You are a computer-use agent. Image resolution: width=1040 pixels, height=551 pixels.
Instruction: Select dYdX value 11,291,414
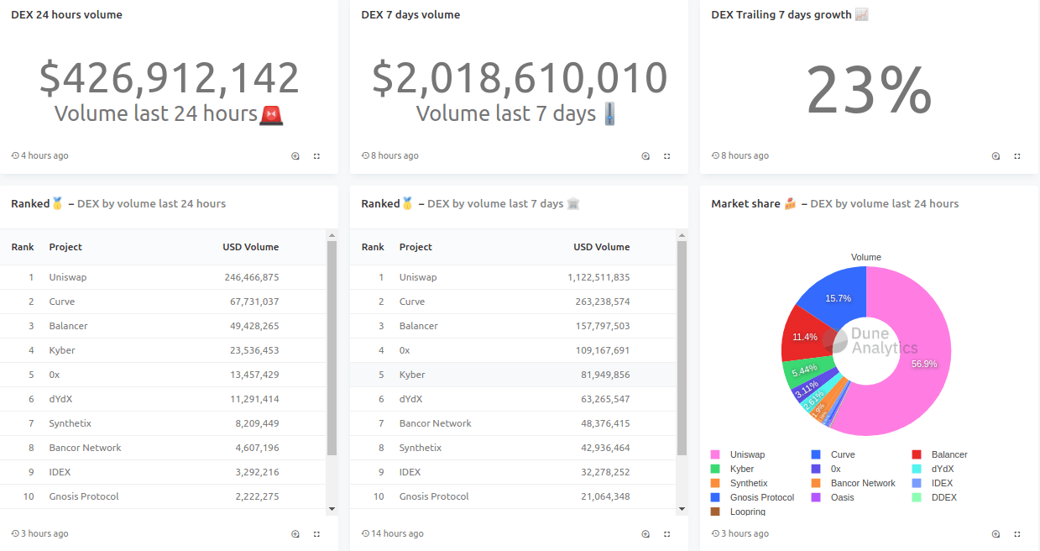click(x=254, y=399)
